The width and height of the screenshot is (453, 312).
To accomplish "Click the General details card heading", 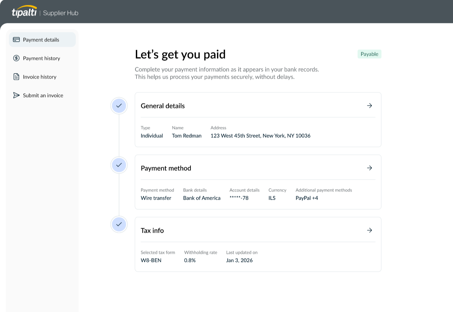I will 163,106.
